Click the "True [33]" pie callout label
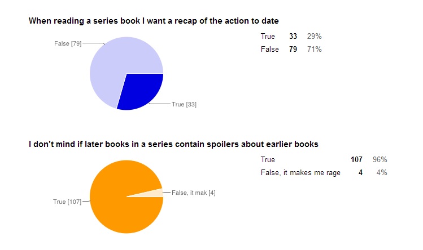Image resolution: width=423 pixels, height=250 pixels. [184, 104]
